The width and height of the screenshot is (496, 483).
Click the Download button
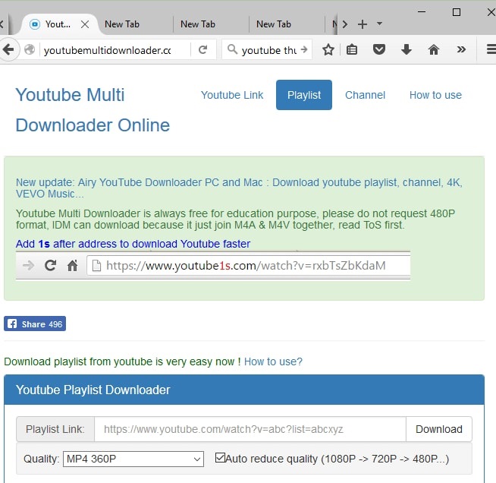point(439,429)
